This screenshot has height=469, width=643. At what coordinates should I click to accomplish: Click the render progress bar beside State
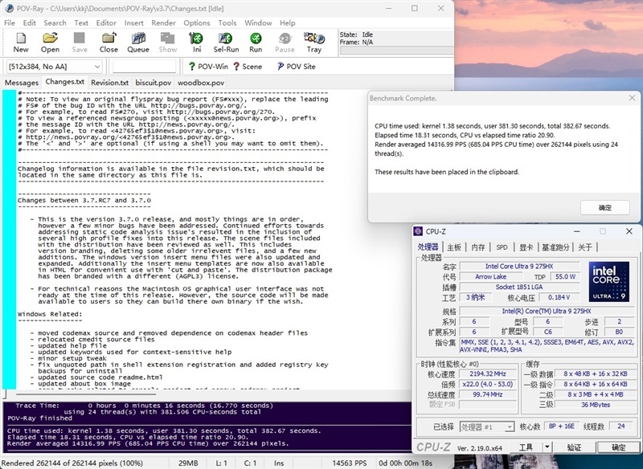396,51
